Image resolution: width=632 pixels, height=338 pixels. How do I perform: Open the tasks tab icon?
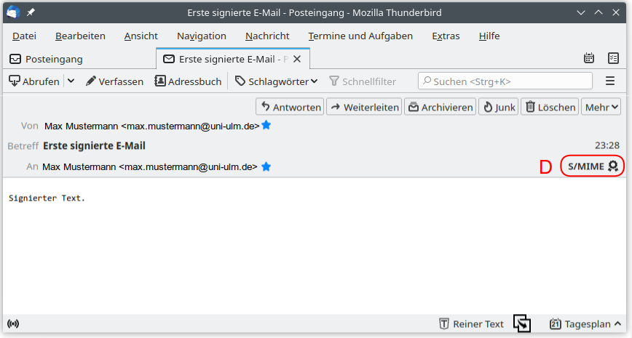tap(613, 58)
